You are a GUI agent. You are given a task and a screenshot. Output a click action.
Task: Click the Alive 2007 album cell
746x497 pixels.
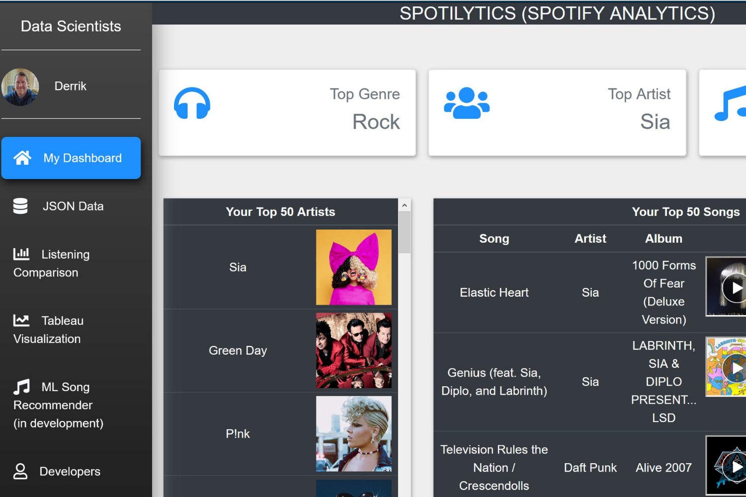coord(663,468)
